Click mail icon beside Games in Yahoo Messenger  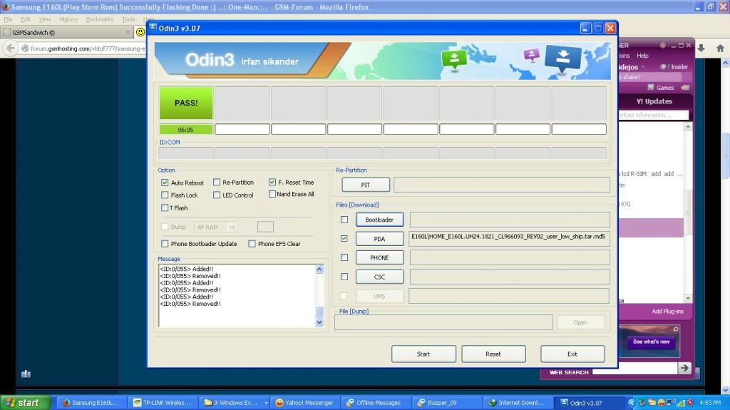(x=685, y=87)
